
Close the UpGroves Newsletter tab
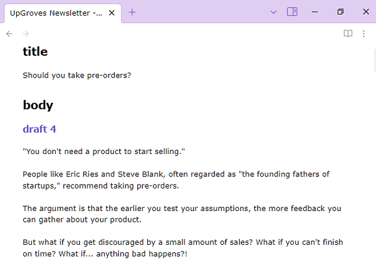pos(112,12)
